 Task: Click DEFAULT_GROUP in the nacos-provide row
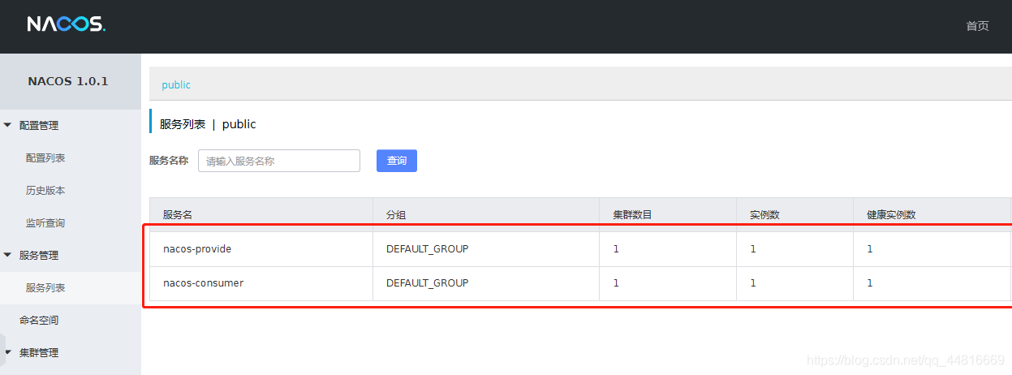(x=427, y=249)
